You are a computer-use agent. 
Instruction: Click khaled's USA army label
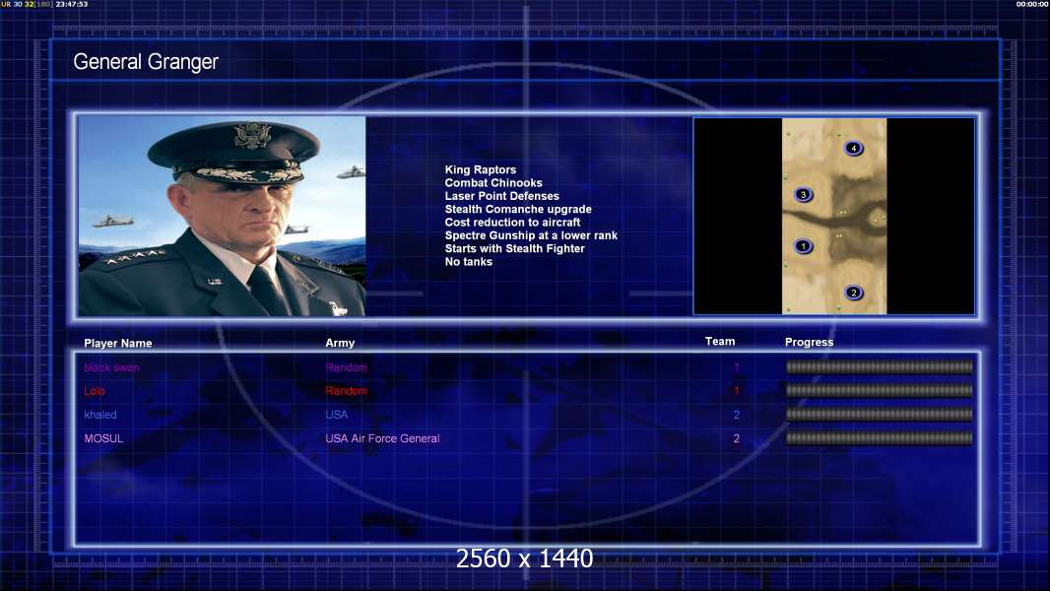click(336, 415)
